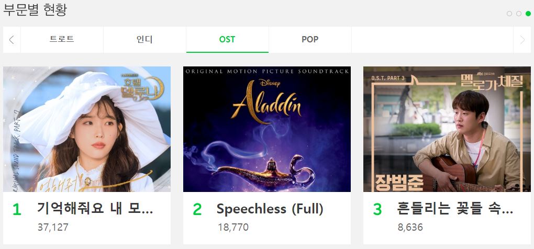Switch to the 인디 tab

click(x=144, y=40)
